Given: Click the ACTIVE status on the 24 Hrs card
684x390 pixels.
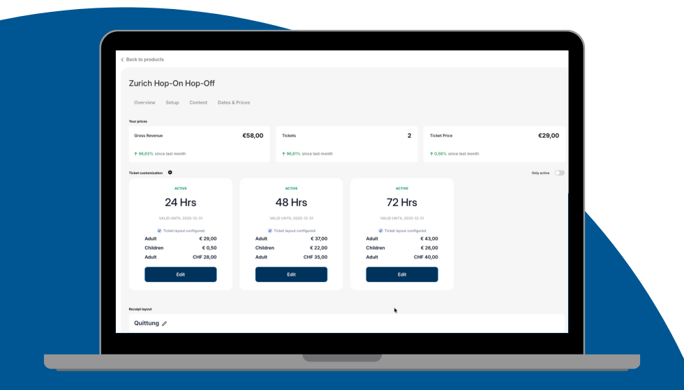Looking at the screenshot, I should [x=181, y=189].
